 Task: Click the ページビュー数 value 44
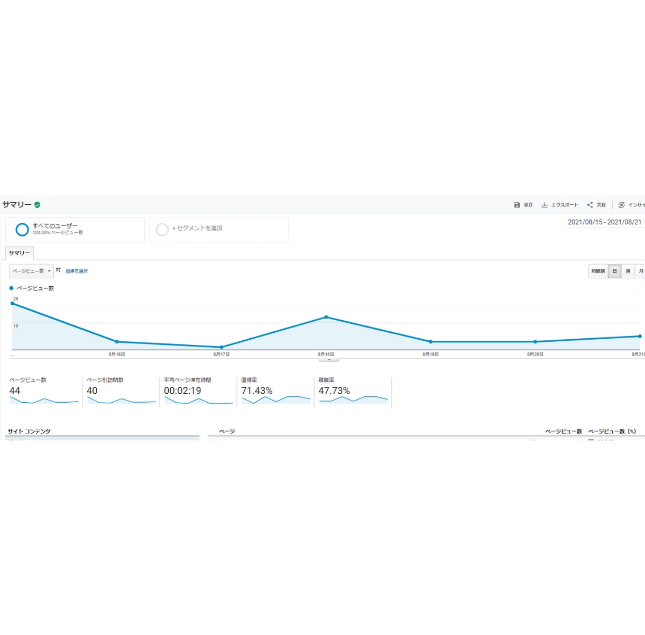click(x=15, y=391)
